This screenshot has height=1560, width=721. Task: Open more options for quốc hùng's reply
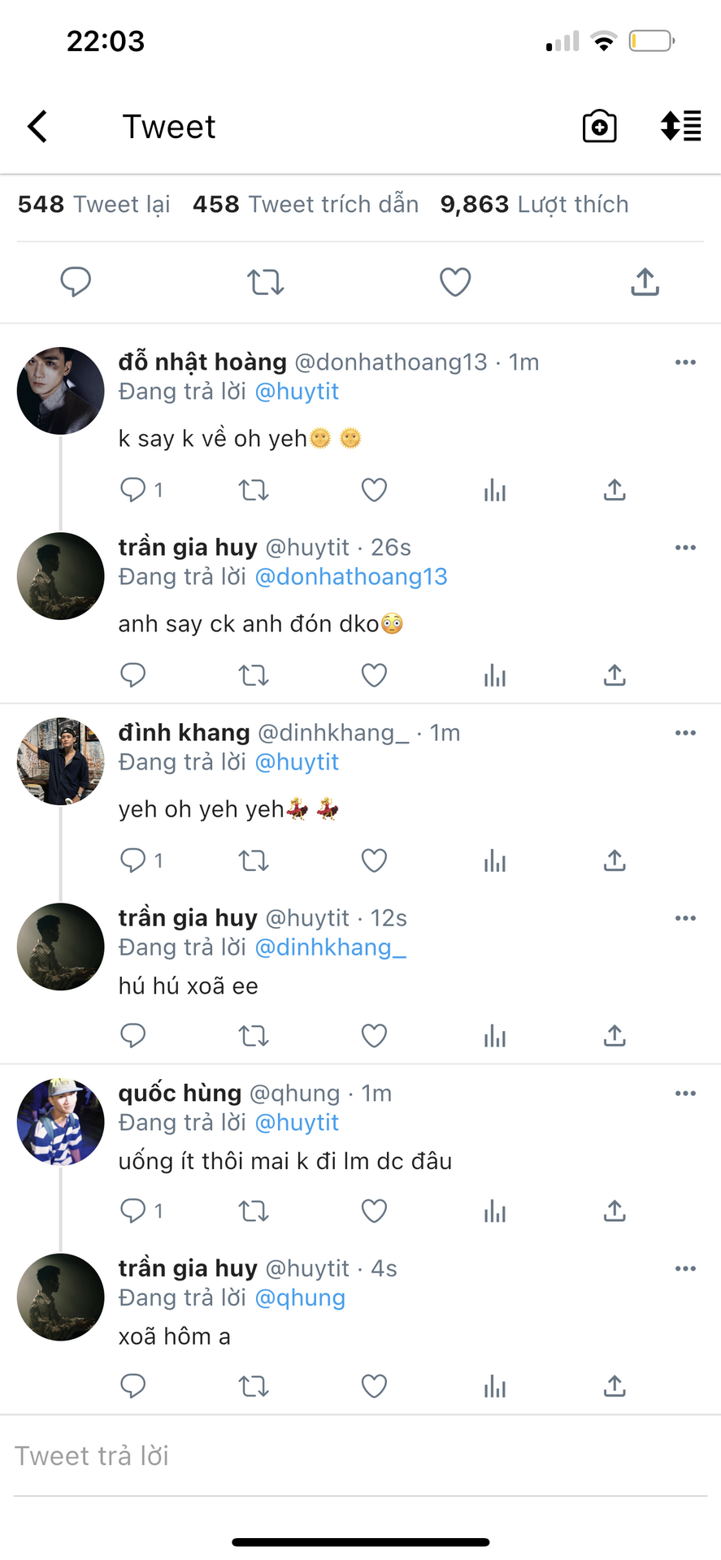pos(685,1094)
